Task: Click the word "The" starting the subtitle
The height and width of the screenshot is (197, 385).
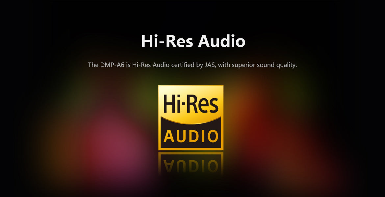Action: [93, 65]
